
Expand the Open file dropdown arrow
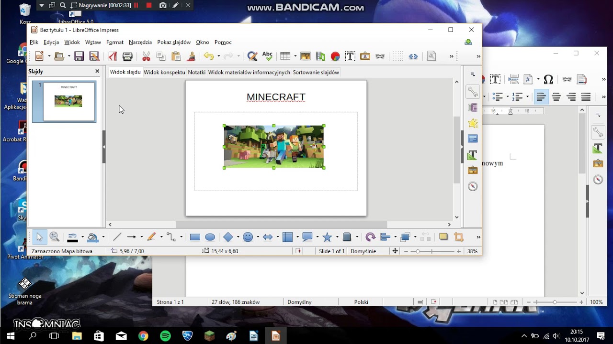click(x=69, y=56)
